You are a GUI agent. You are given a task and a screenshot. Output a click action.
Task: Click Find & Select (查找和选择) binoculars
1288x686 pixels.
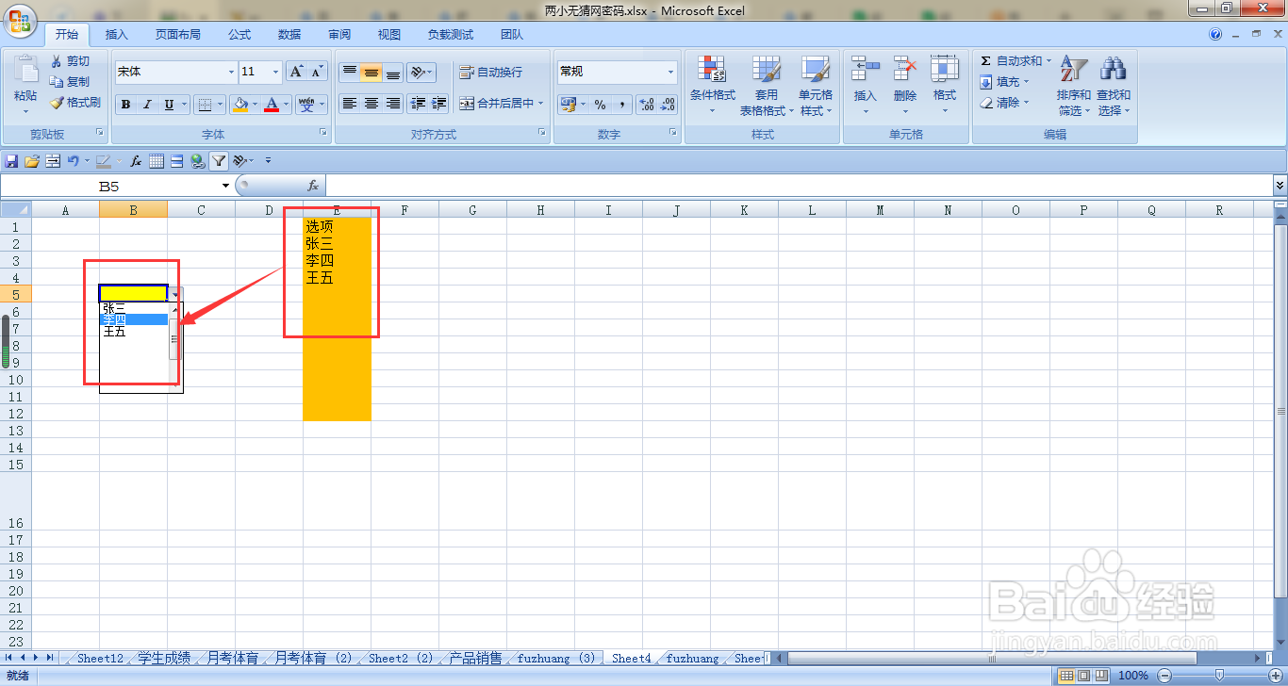(x=1114, y=70)
